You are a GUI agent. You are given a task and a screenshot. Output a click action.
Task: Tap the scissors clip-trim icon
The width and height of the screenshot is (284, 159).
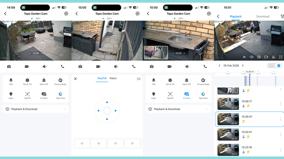click(274, 57)
